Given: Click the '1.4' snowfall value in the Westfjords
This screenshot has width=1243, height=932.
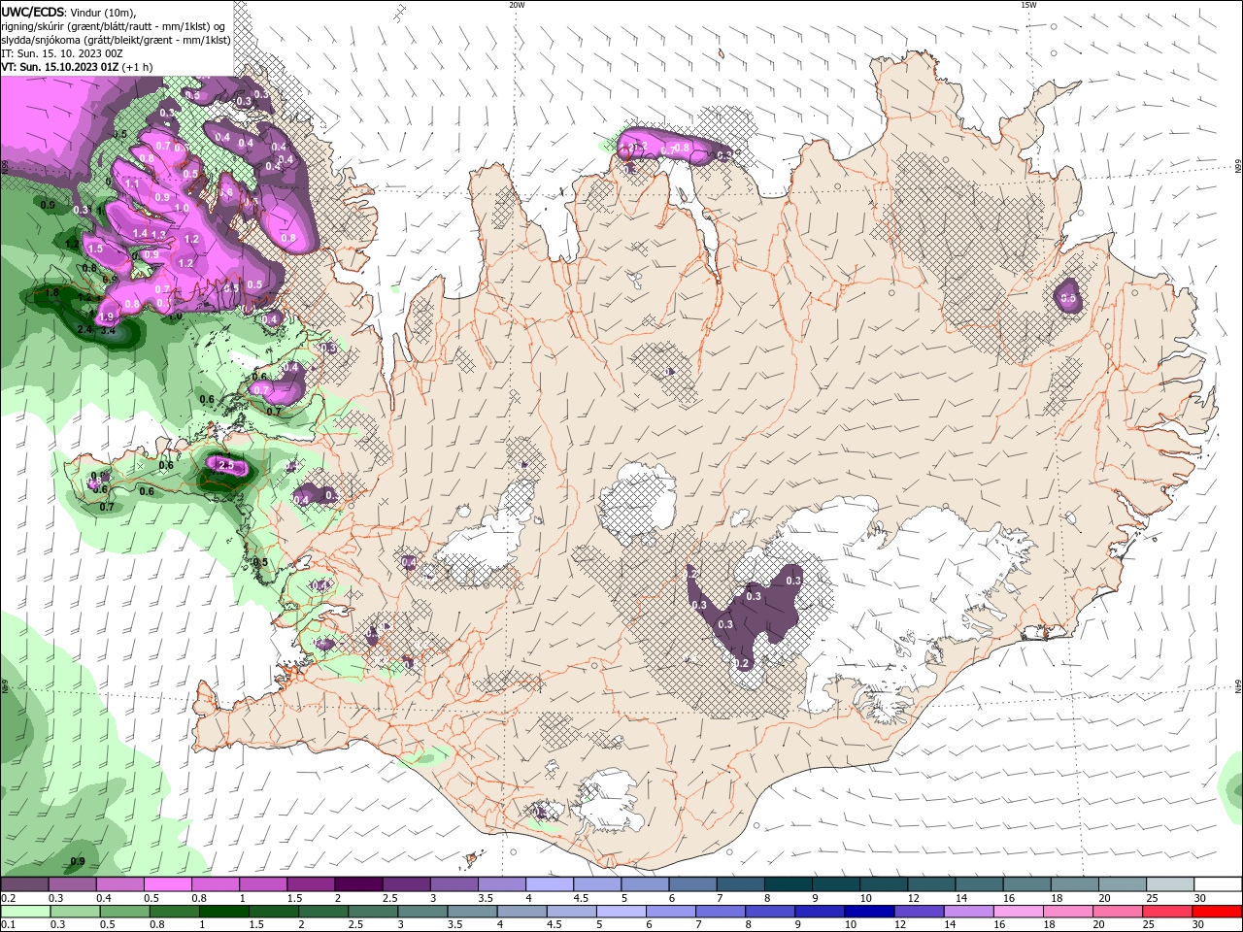Looking at the screenshot, I should click(x=140, y=234).
